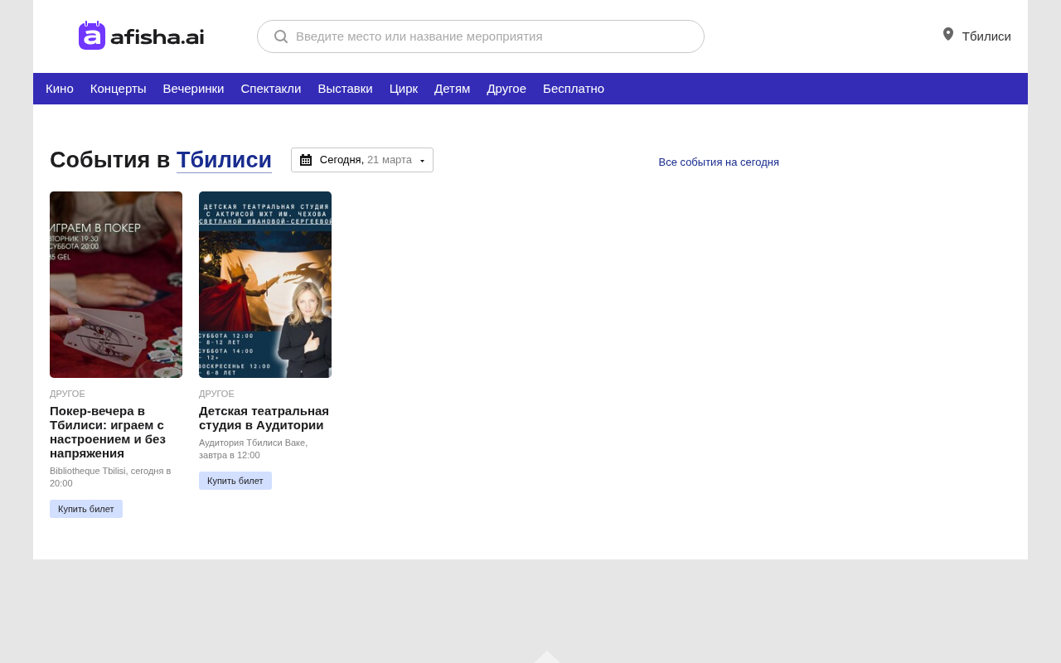Change city using Тбилиси in header
Screen dimensions: 1061x663
pos(986,36)
